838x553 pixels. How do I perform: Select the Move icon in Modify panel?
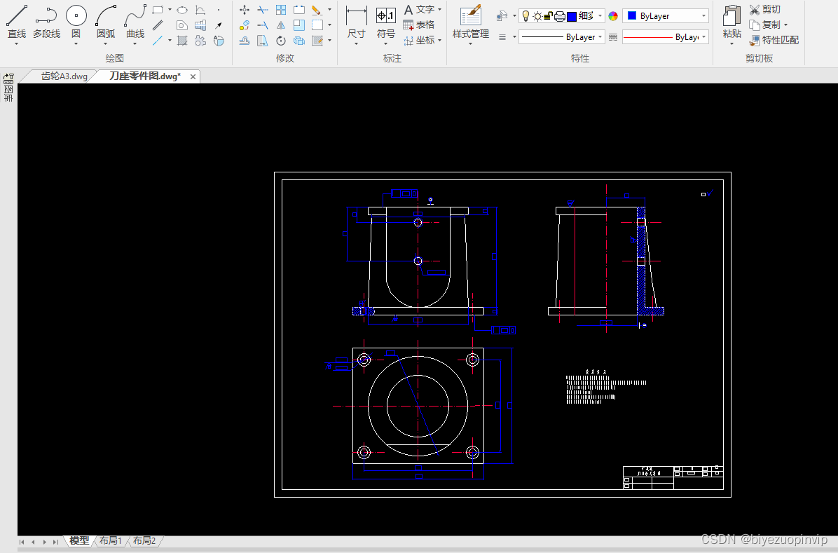(245, 10)
